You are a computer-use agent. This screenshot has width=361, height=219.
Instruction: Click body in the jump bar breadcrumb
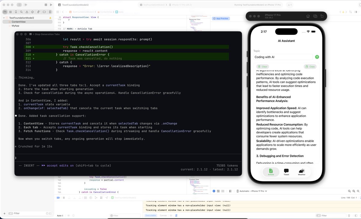[120, 12]
